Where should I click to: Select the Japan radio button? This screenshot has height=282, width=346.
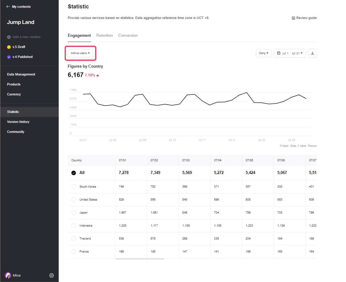(73, 212)
